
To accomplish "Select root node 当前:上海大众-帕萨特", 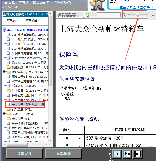I will coord(28,30).
